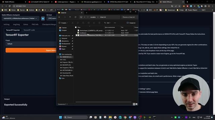215x120 pixels.
Task: Select TensorRT Exporter sub-tab
Action: [13, 30]
